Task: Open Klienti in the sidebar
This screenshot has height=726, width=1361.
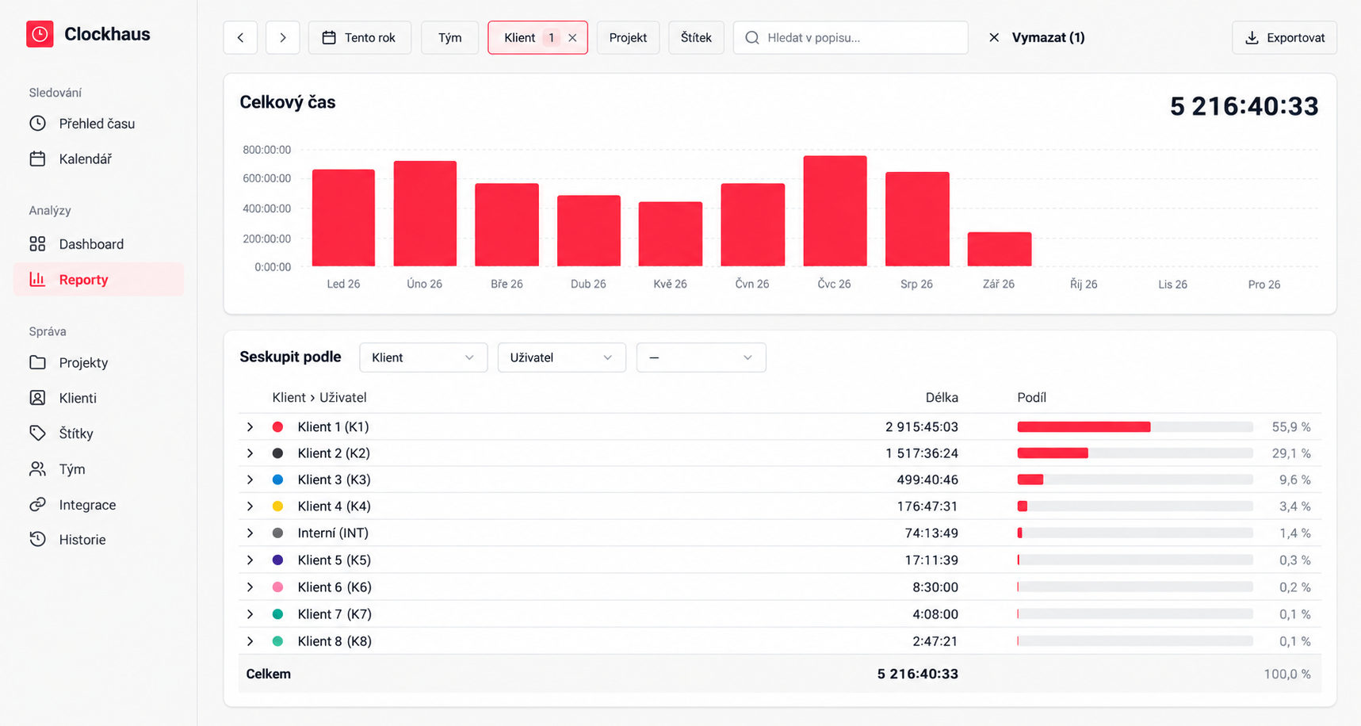Action: click(x=98, y=398)
